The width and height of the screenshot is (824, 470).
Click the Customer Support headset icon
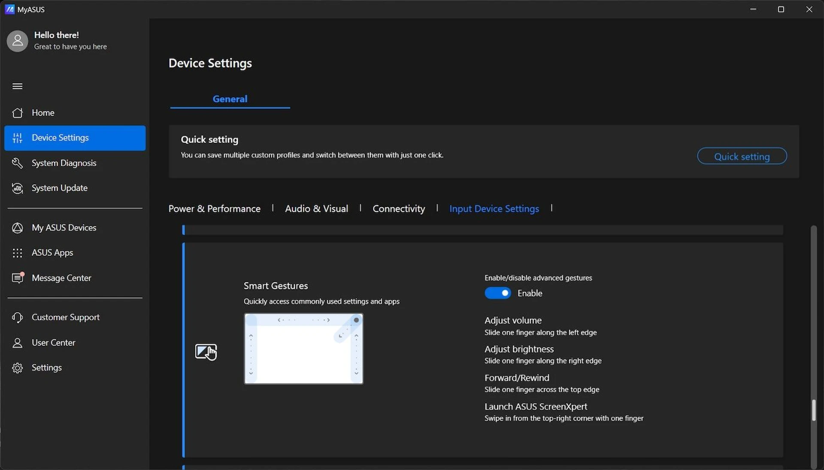(x=17, y=317)
